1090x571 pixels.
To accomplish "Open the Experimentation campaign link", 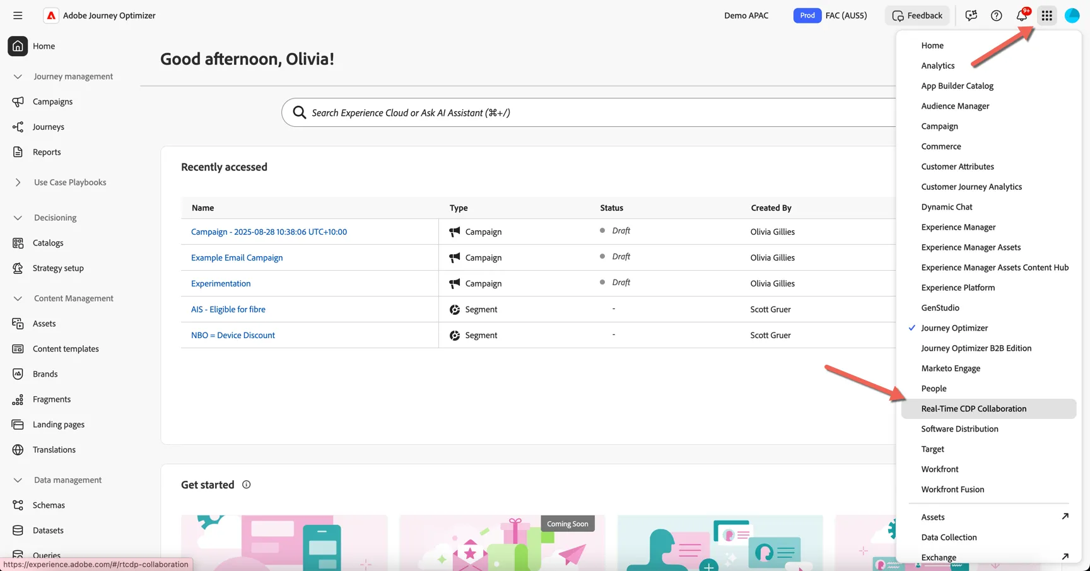I will pyautogui.click(x=221, y=283).
